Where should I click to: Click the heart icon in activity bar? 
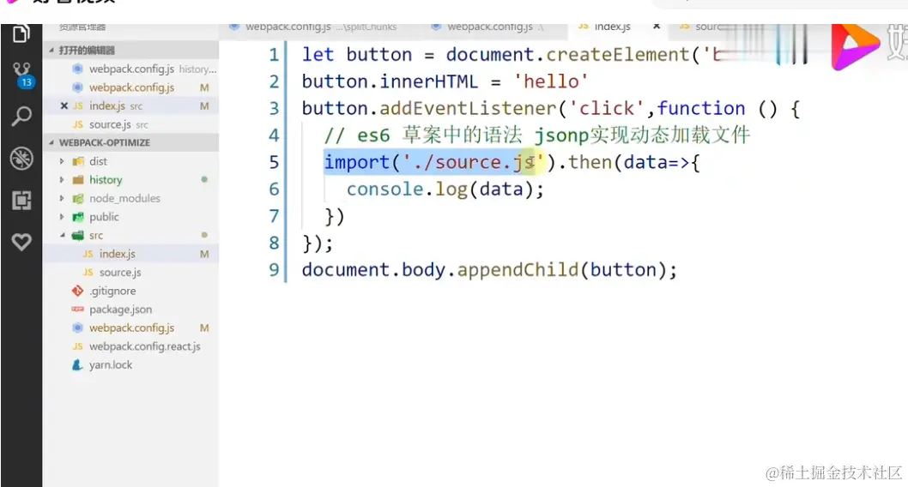coord(21,242)
